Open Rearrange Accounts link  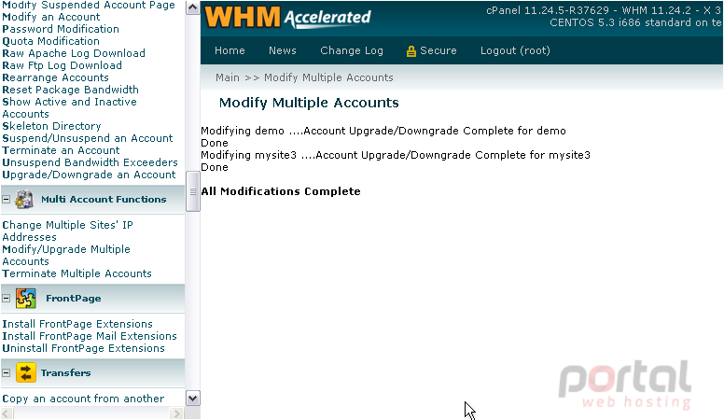click(55, 77)
